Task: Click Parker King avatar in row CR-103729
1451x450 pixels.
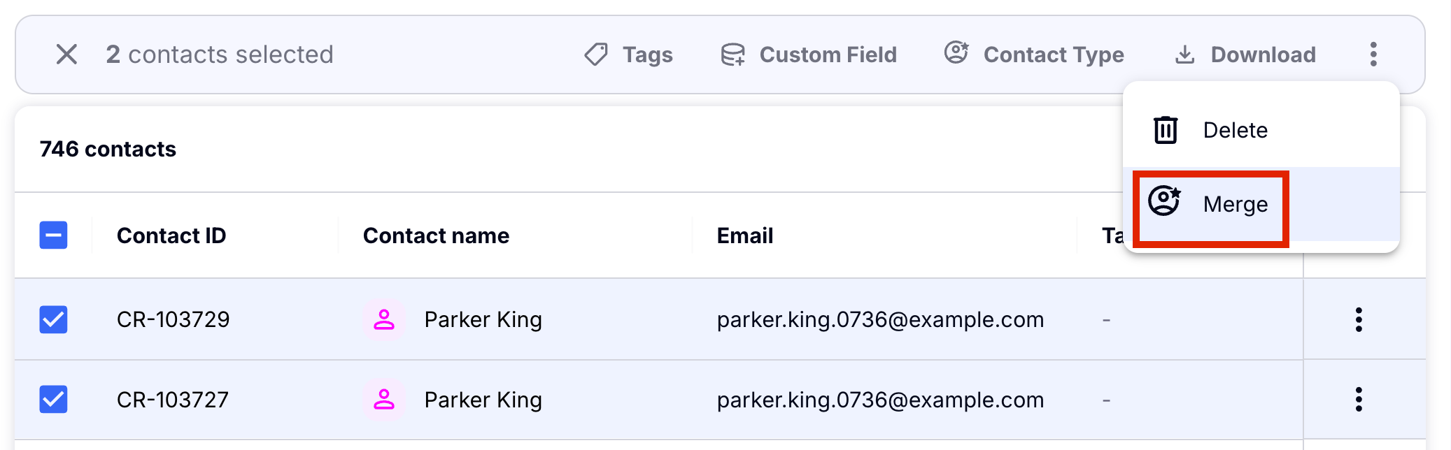Action: tap(384, 319)
